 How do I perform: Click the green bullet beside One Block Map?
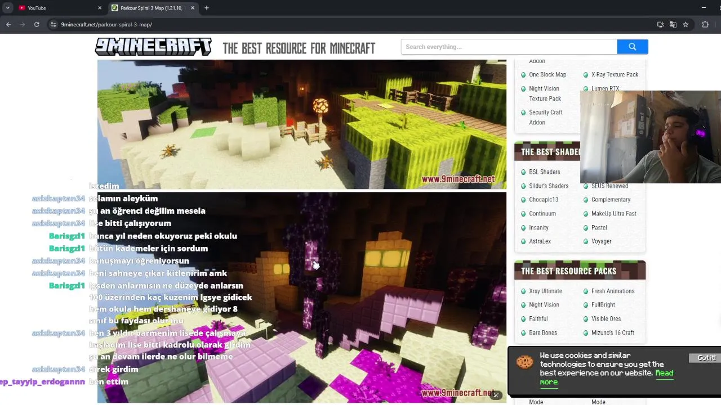(523, 74)
